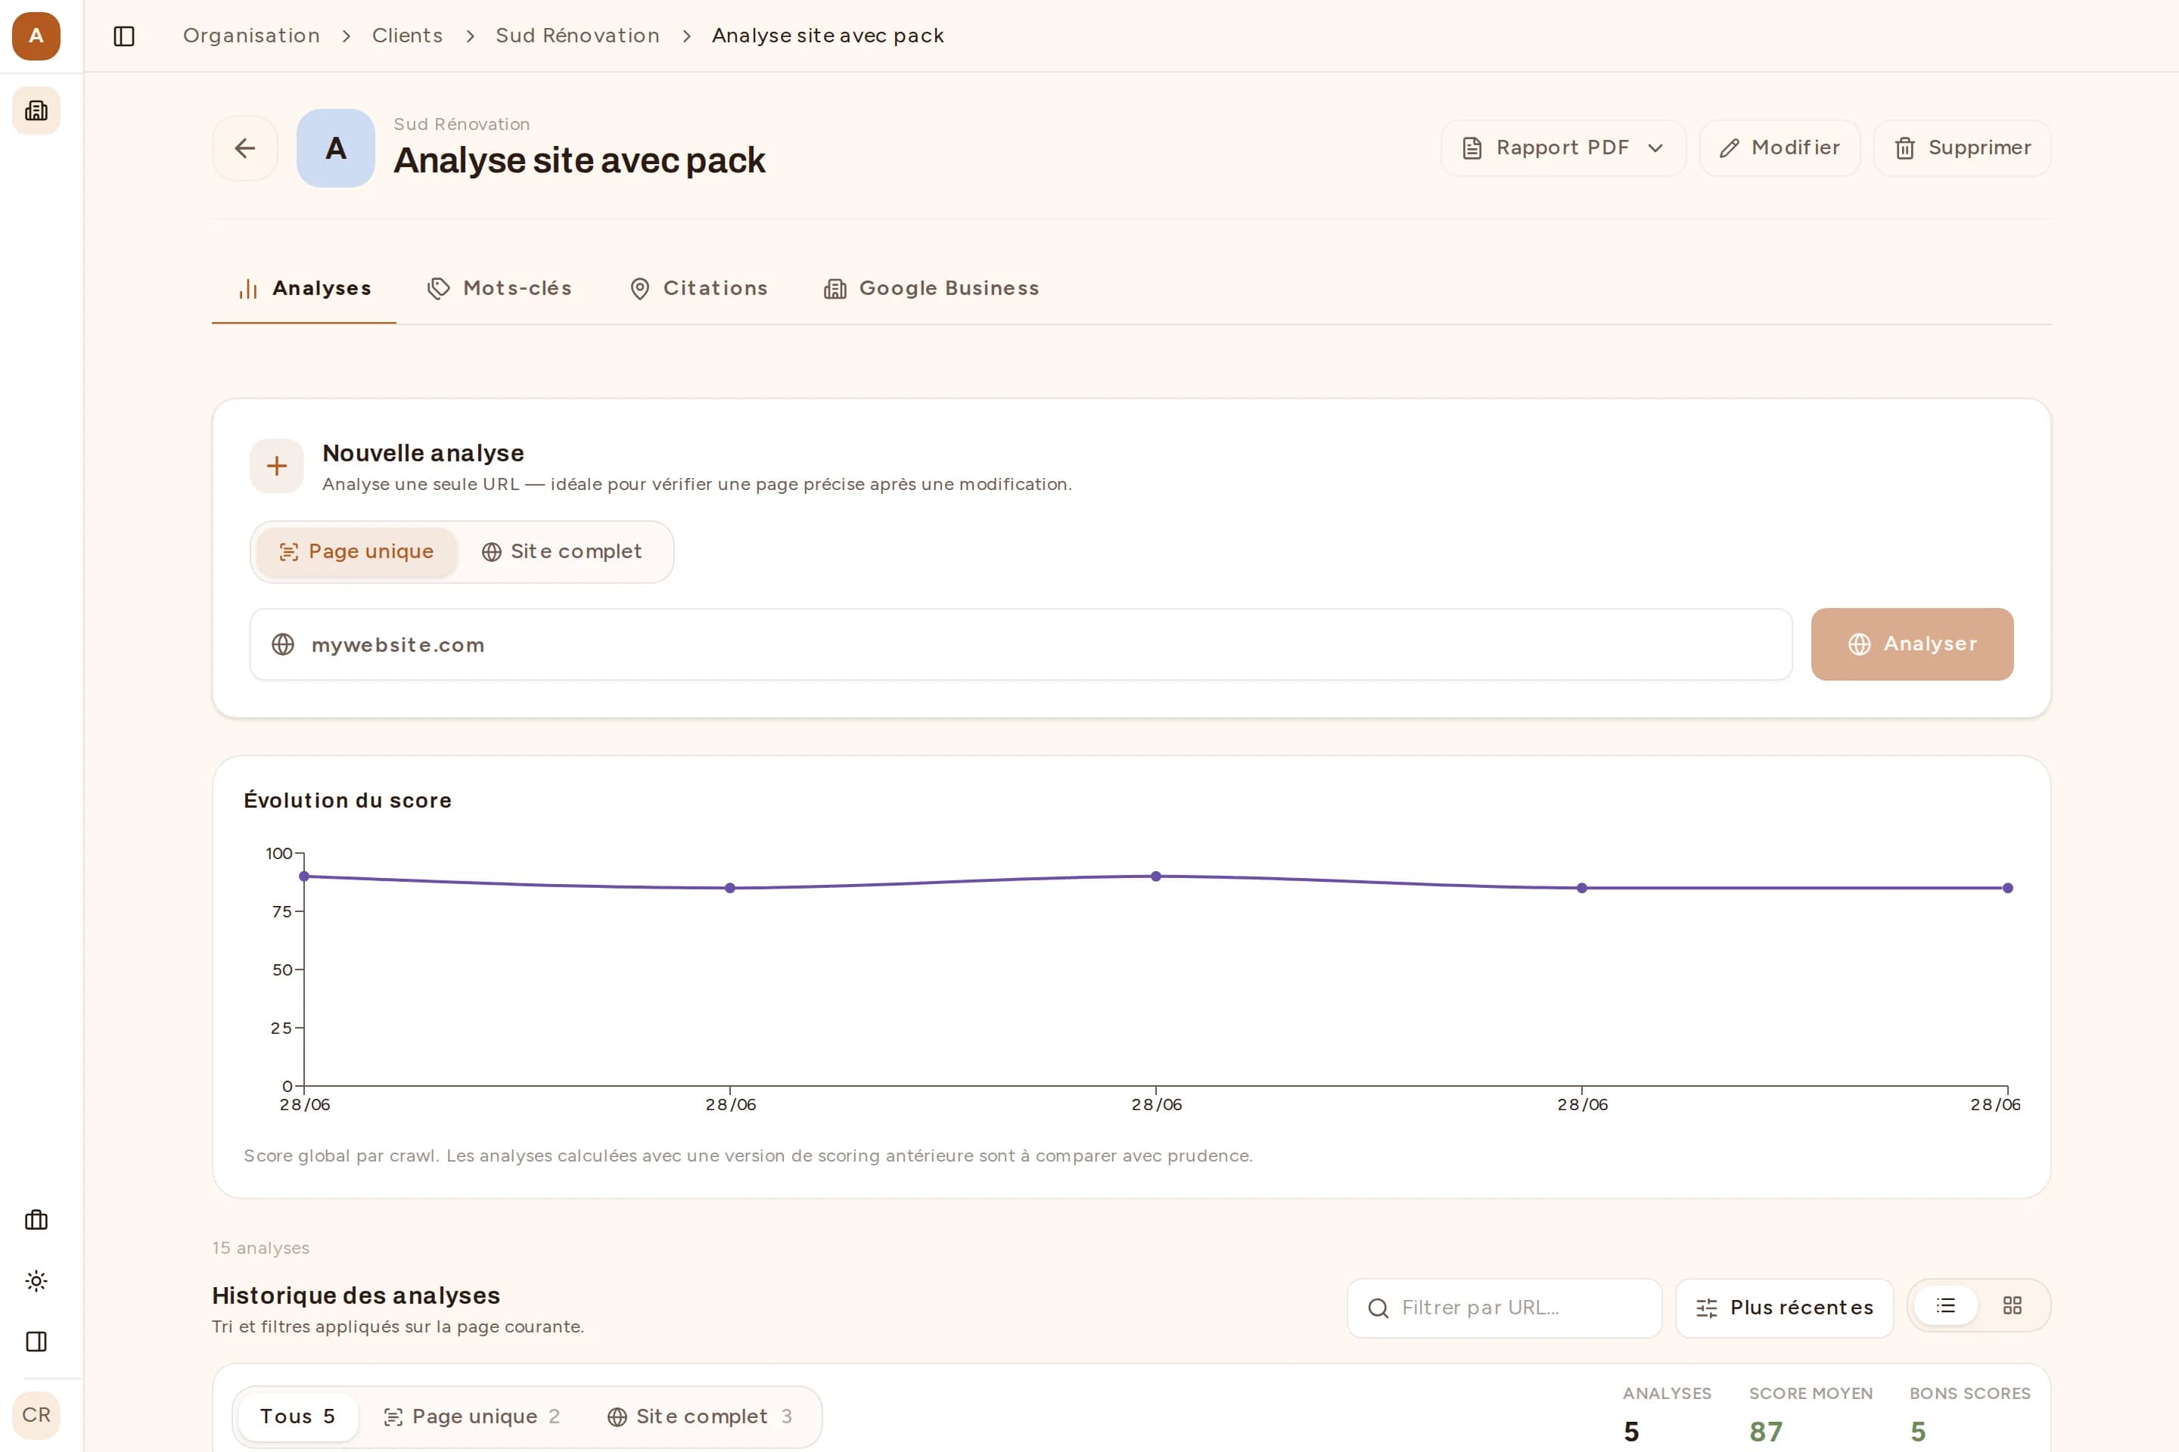The image size is (2179, 1452).
Task: Click the globe icon in the URL field
Action: [282, 644]
